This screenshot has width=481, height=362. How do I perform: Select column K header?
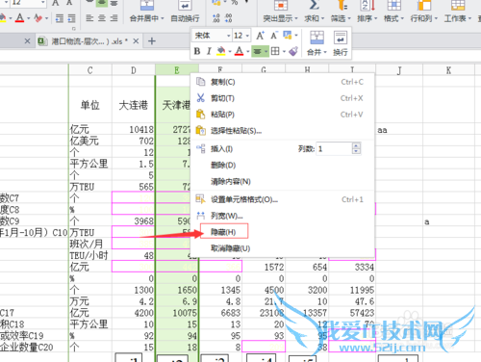[448, 70]
